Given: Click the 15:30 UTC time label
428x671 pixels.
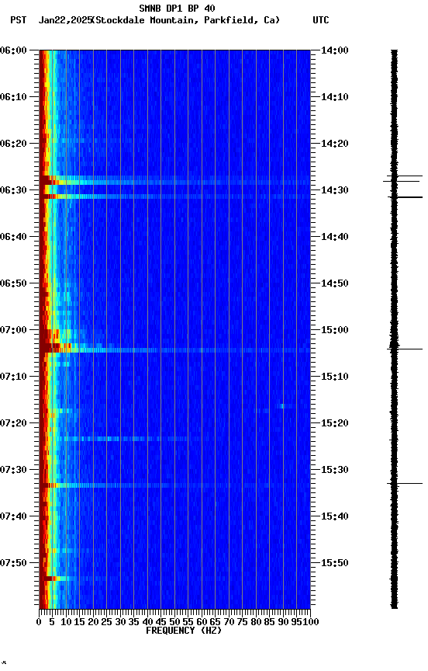Looking at the screenshot, I should (x=335, y=470).
